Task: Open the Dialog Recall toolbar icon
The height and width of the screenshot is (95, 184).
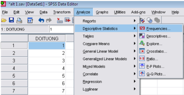Action: pyautogui.click(x=30, y=20)
